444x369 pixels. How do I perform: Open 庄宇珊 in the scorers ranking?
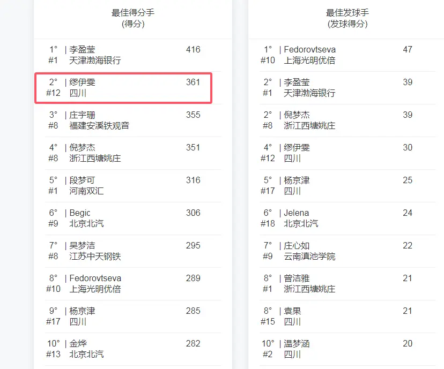pyautogui.click(x=83, y=115)
